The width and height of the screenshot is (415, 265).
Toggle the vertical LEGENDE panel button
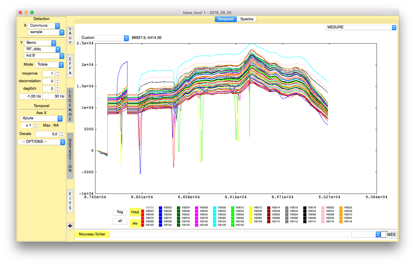coord(70,105)
